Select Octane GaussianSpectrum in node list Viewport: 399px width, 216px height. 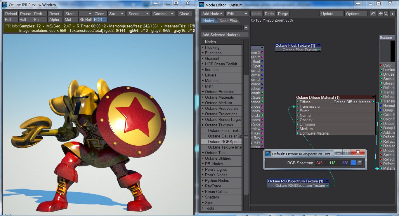tap(221, 136)
